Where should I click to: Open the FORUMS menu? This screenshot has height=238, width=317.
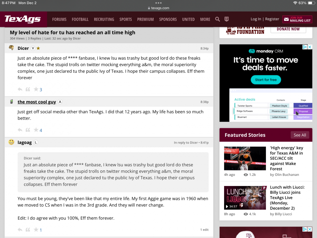point(59,19)
